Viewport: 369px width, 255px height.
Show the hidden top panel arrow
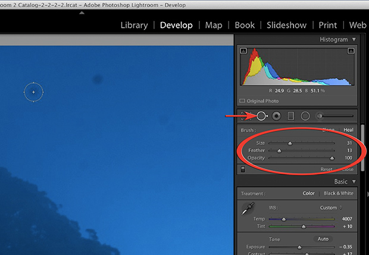coord(82,13)
